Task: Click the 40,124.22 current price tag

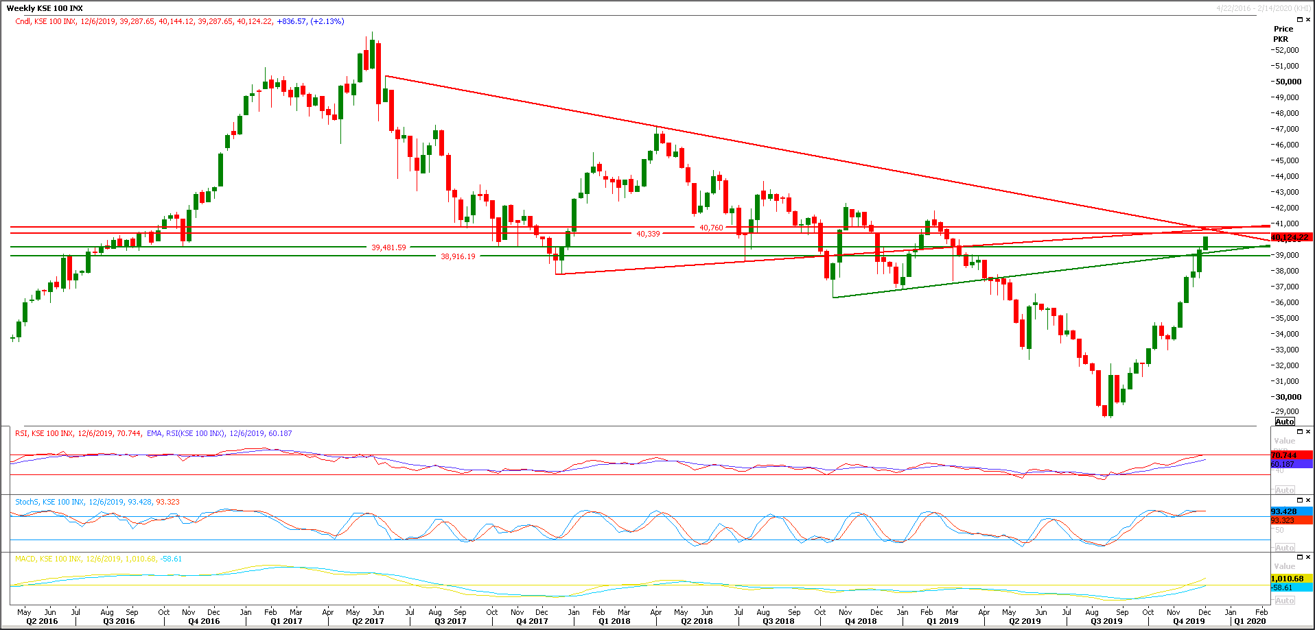Action: (x=1290, y=237)
